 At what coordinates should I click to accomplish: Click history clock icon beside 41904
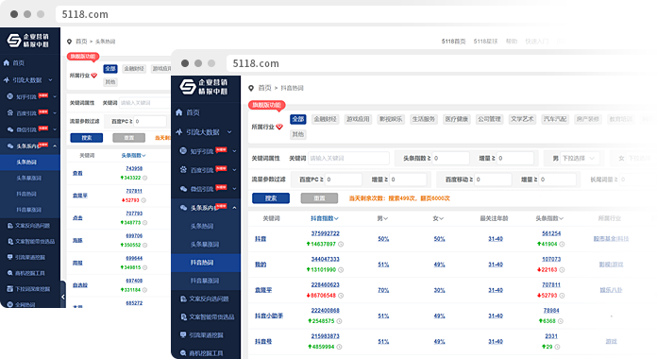[x=562, y=244]
